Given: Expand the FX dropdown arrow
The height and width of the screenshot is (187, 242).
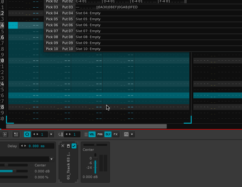Looking at the screenshot, I should point(132,134).
